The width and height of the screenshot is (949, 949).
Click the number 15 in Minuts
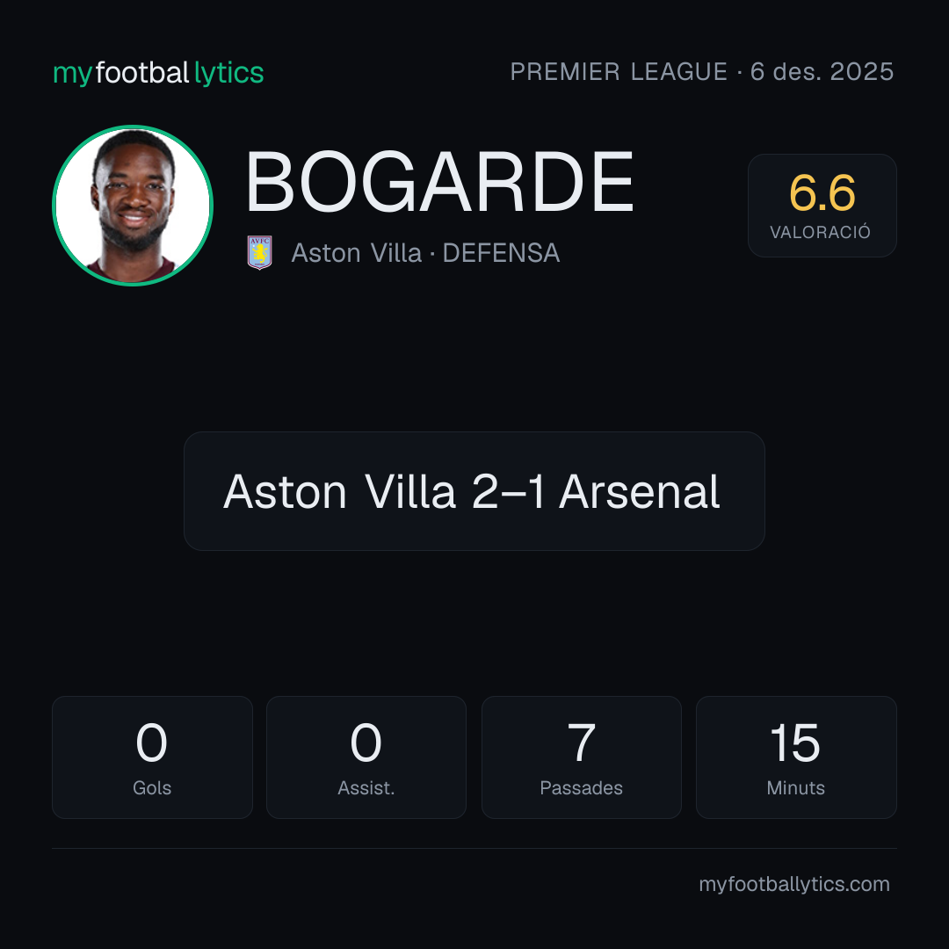click(795, 743)
